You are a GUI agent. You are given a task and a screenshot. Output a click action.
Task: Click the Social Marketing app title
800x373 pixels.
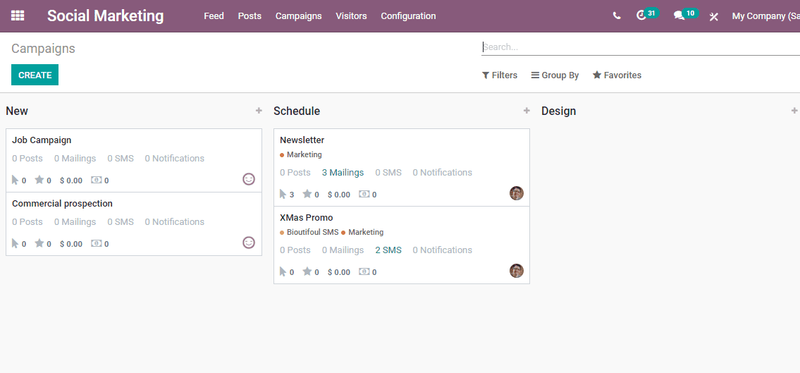click(x=106, y=16)
